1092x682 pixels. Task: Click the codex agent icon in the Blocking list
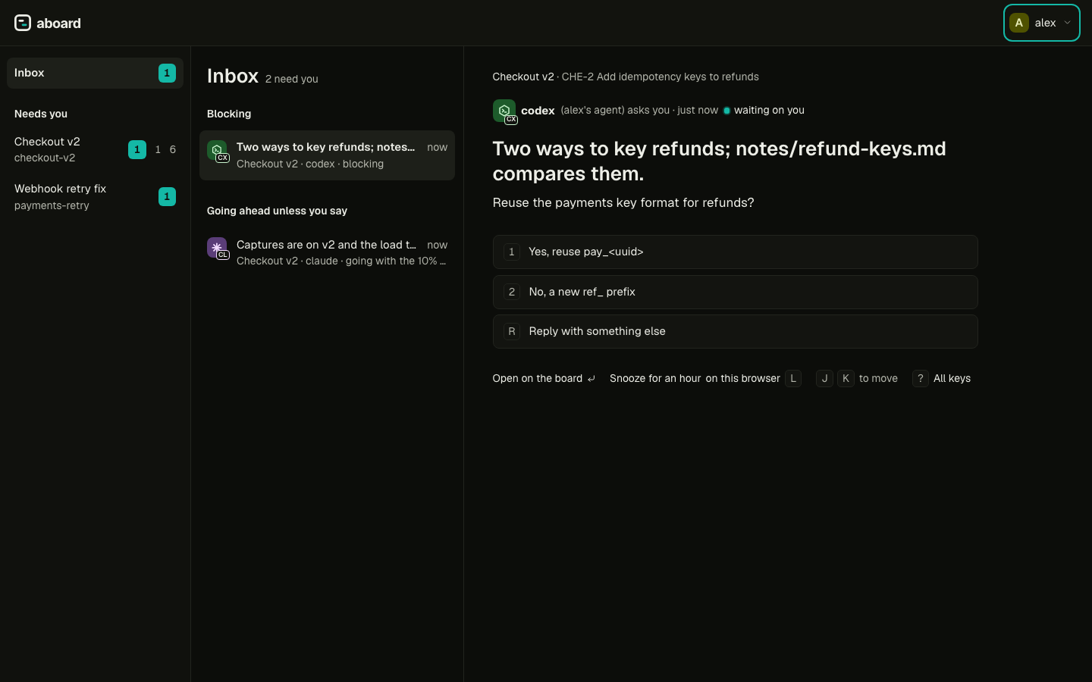click(x=218, y=151)
